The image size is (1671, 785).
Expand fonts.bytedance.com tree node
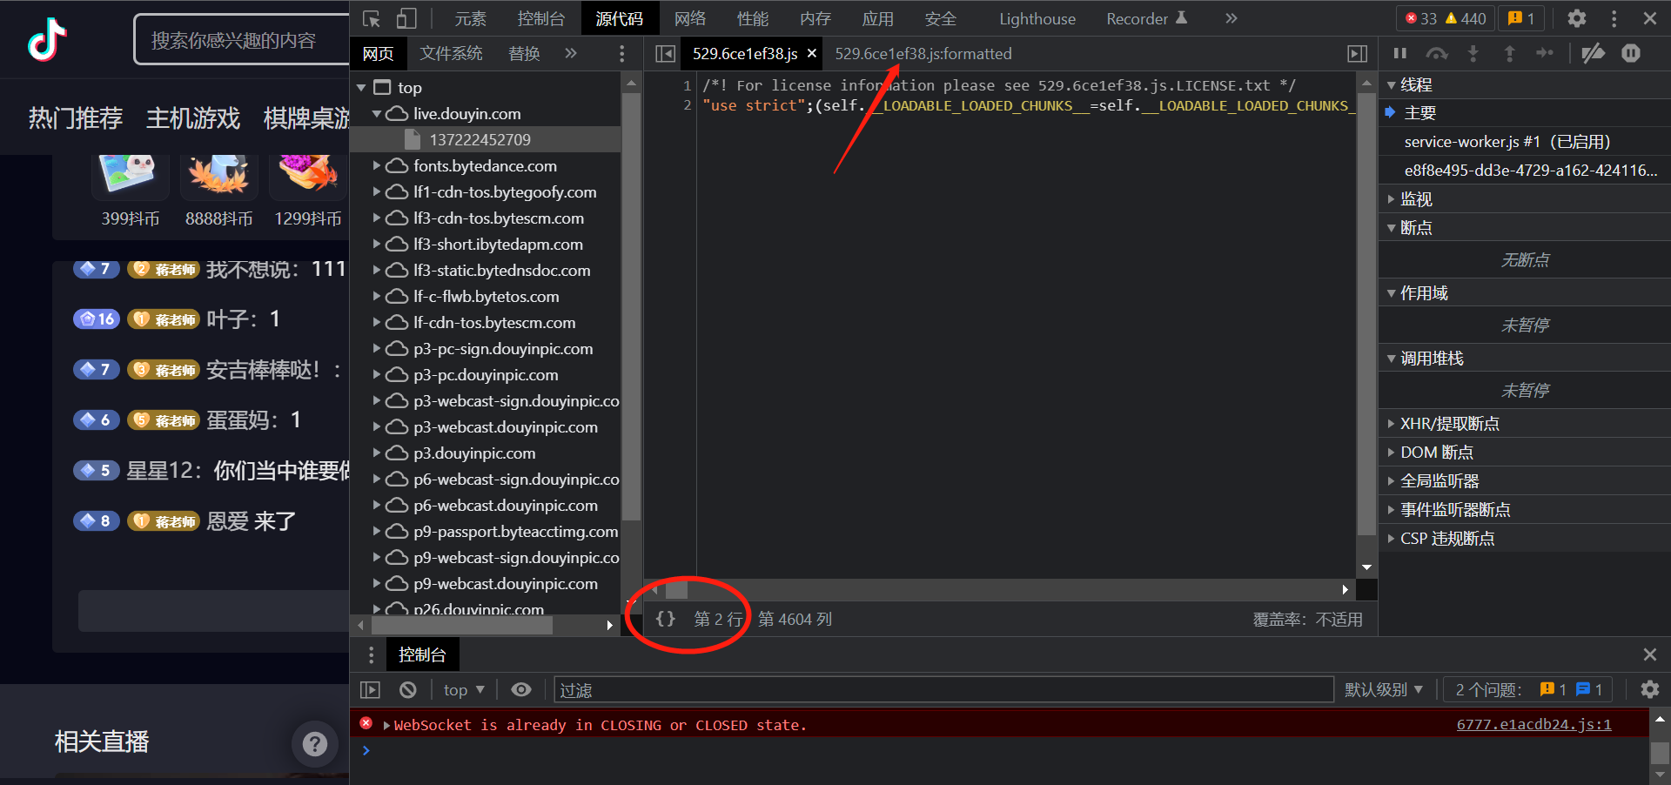point(377,166)
